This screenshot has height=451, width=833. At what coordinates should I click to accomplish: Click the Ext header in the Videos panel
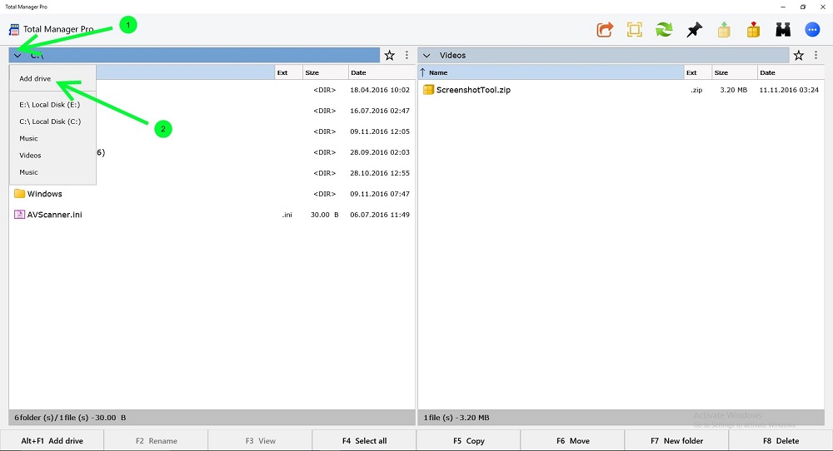pos(697,72)
